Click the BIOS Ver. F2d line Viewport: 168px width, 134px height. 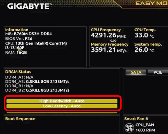click(x=17, y=38)
